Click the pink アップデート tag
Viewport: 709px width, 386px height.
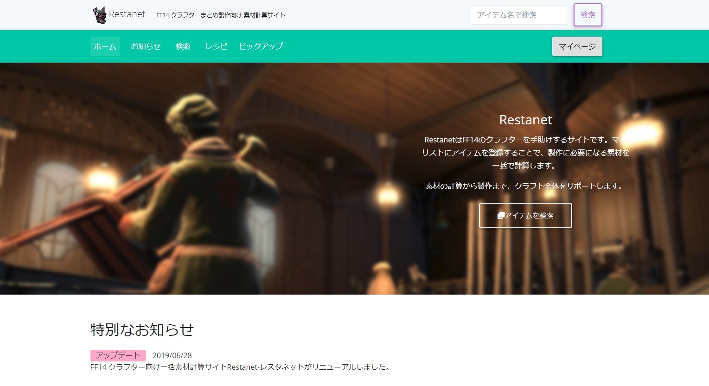tap(118, 355)
